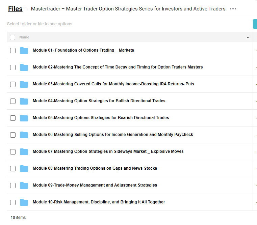Toggle the sort direction arrow in the header

(x=248, y=37)
